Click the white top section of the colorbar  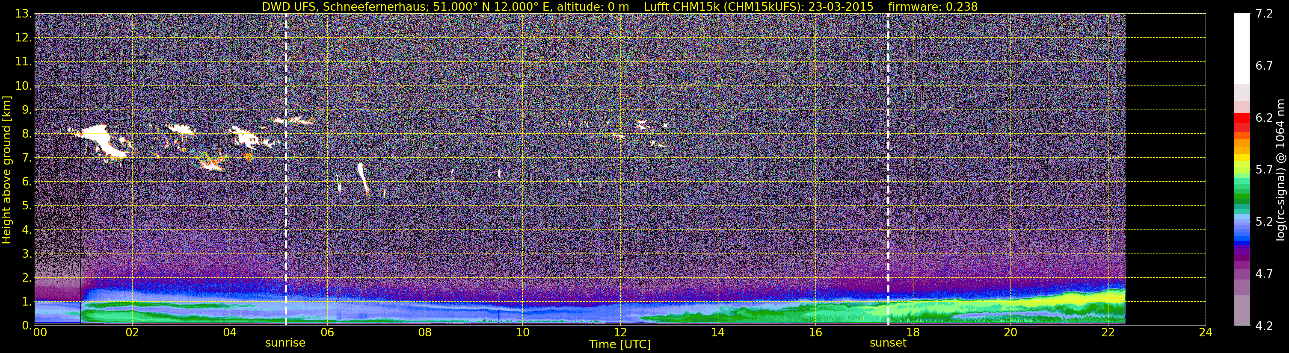click(x=1241, y=48)
